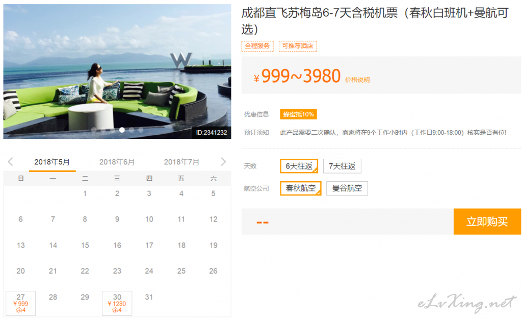Click the 立即购买 buy now button
The width and height of the screenshot is (522, 320).
pos(487,221)
